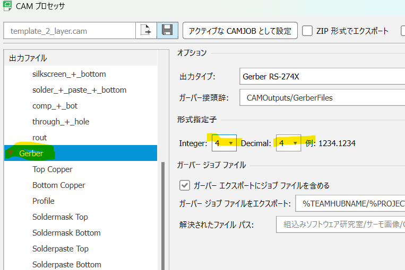This screenshot has width=405, height=270.
Task: Select Profile output entry
Action: (x=44, y=201)
